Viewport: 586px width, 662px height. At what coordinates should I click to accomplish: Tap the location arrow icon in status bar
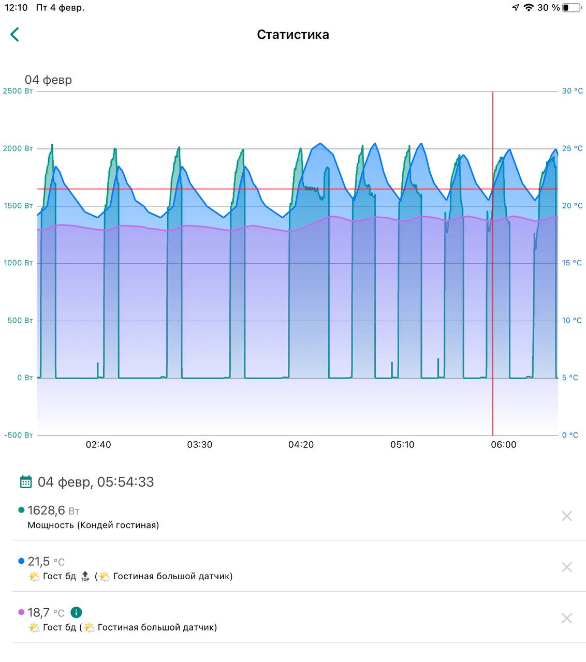tap(516, 8)
